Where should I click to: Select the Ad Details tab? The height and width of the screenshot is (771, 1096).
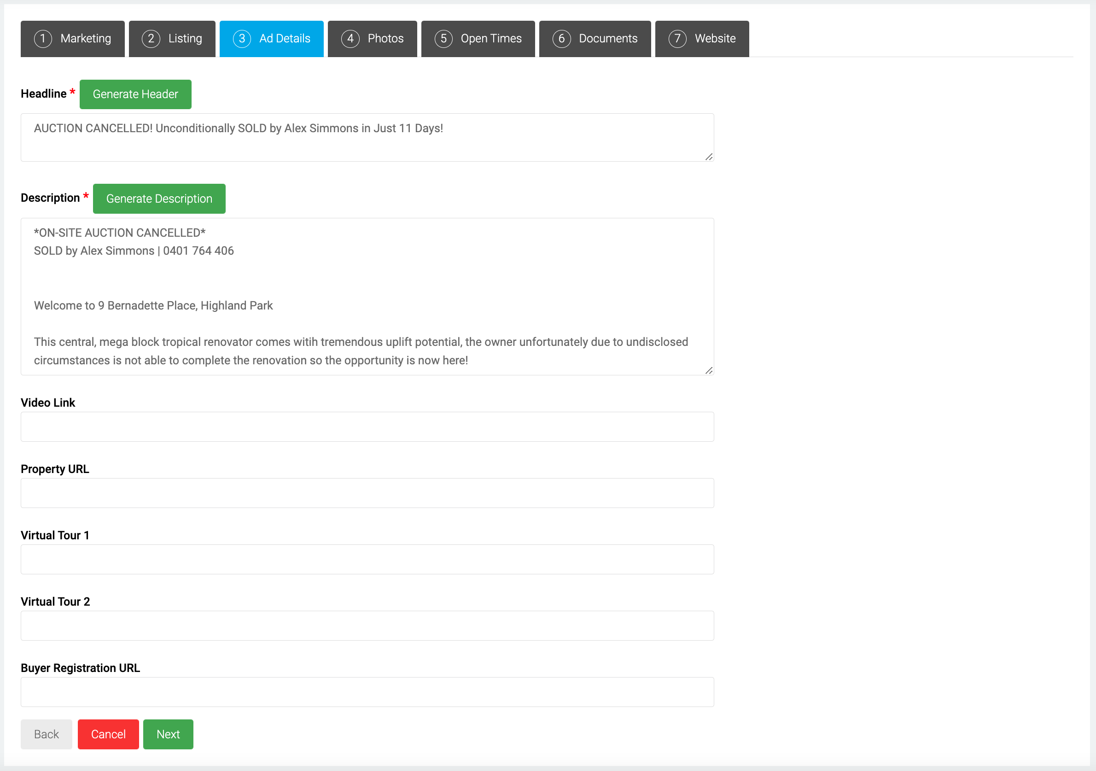click(x=271, y=39)
